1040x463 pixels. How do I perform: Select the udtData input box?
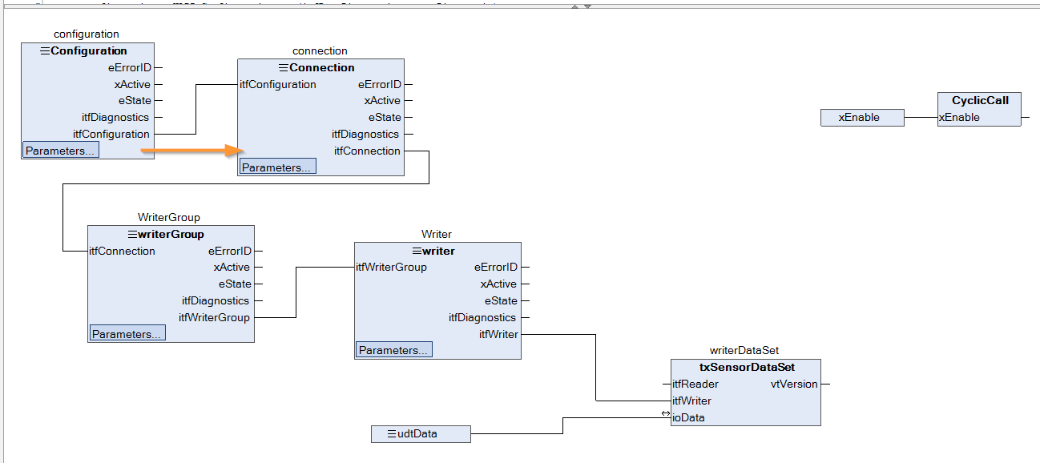point(421,433)
